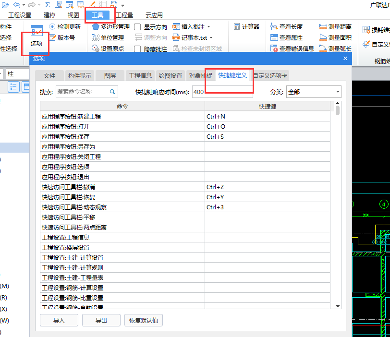The width and height of the screenshot is (390, 337).
Task: Click the 调整方向 adjust direction icon
Action: [x=138, y=37]
